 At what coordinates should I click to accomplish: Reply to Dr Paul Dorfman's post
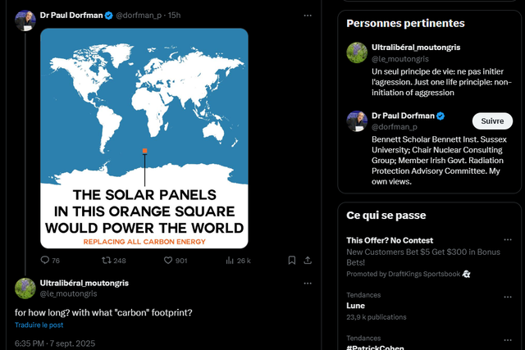45,261
